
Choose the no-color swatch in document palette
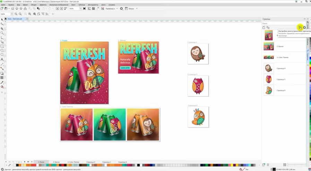click(15, 165)
